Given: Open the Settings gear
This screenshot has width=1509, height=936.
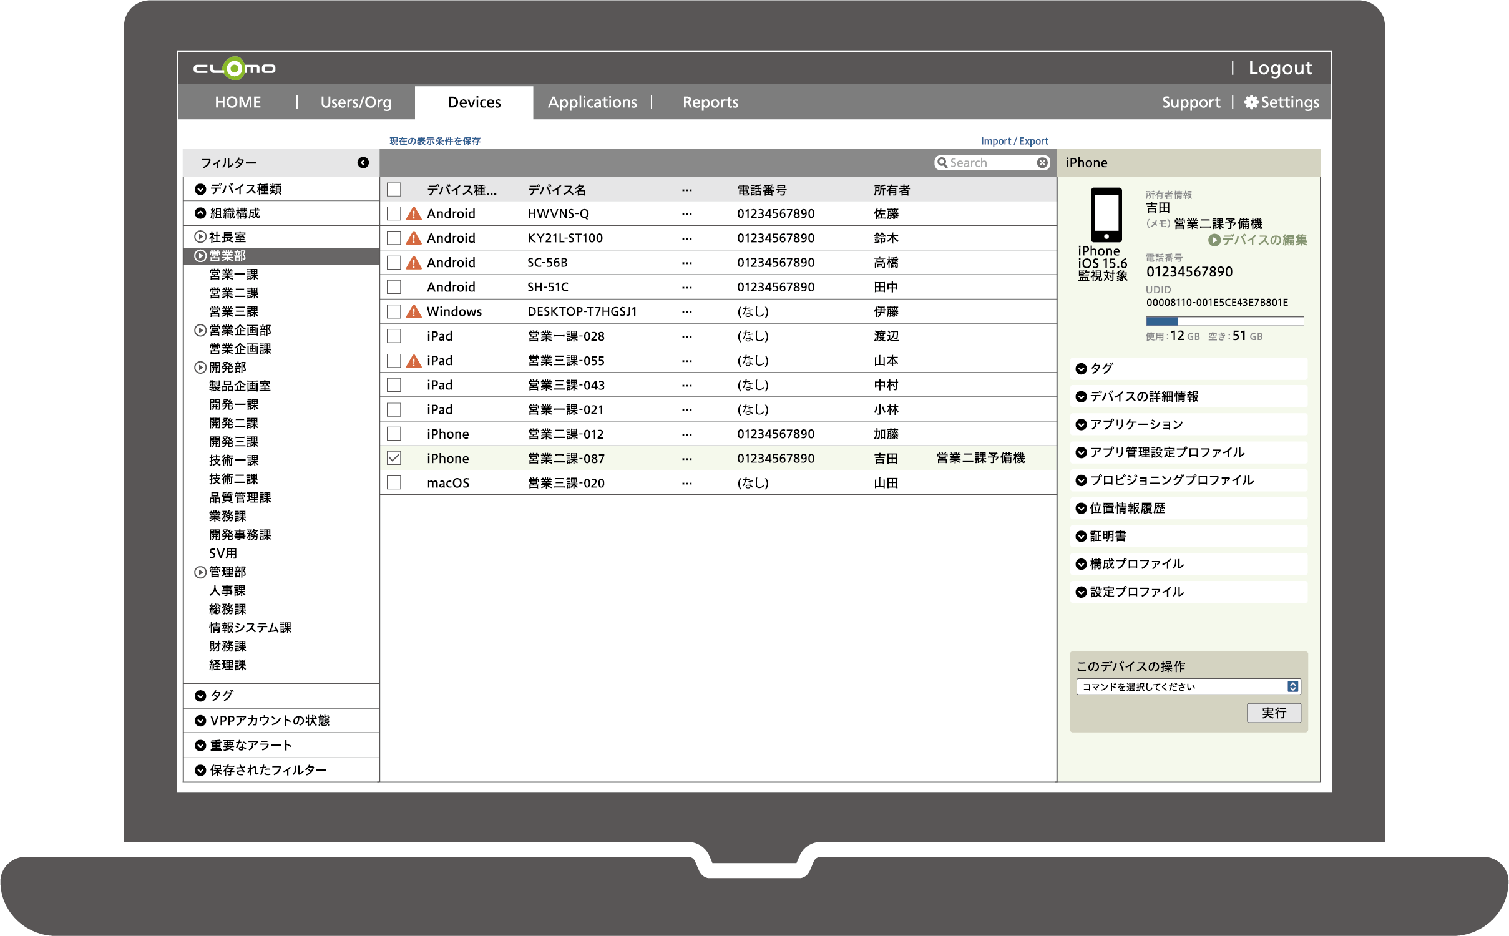Looking at the screenshot, I should pyautogui.click(x=1251, y=102).
